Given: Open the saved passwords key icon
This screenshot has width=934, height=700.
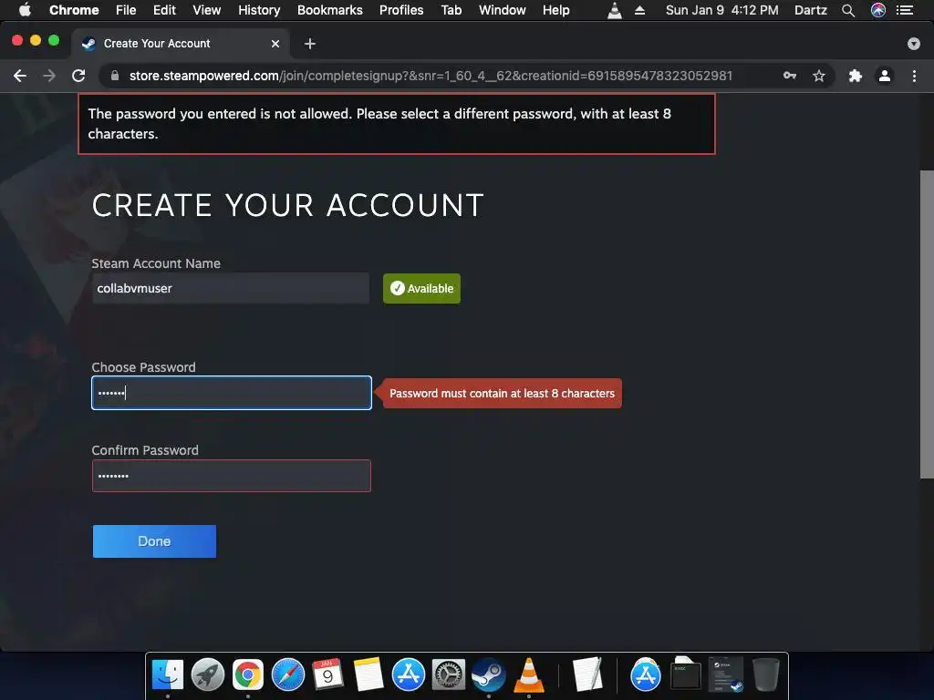Looking at the screenshot, I should pos(790,76).
